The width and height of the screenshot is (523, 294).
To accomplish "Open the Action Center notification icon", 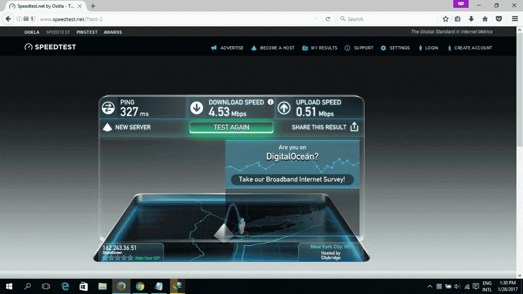I will 476,286.
